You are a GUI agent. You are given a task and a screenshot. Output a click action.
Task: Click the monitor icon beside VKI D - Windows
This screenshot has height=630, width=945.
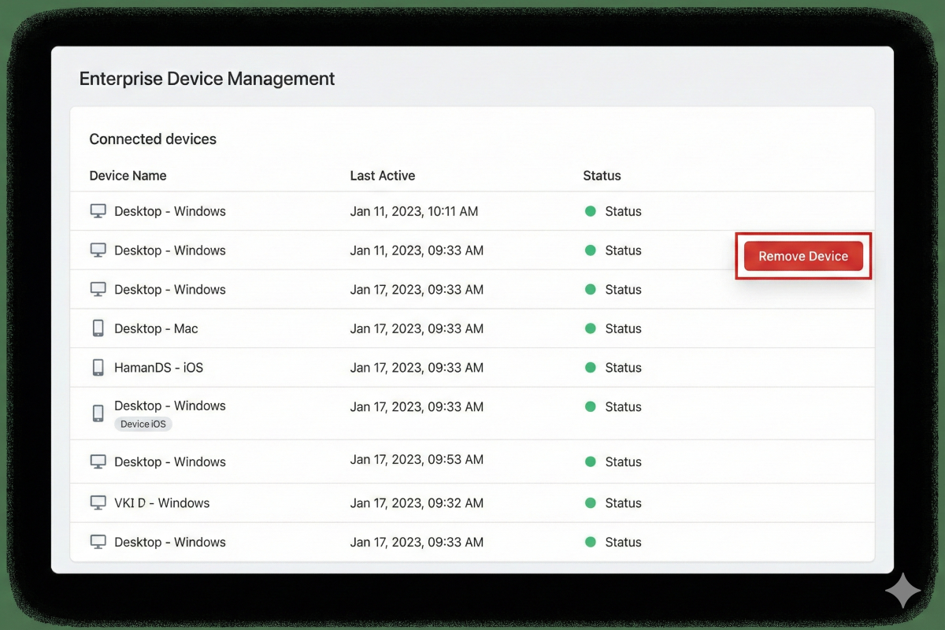point(98,502)
